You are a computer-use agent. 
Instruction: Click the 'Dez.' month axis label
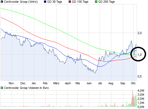click(23, 83)
